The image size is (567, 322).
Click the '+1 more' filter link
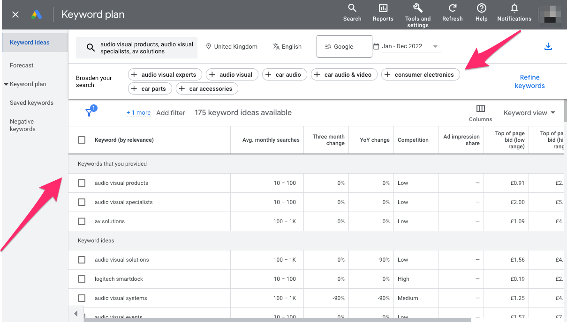[138, 113]
